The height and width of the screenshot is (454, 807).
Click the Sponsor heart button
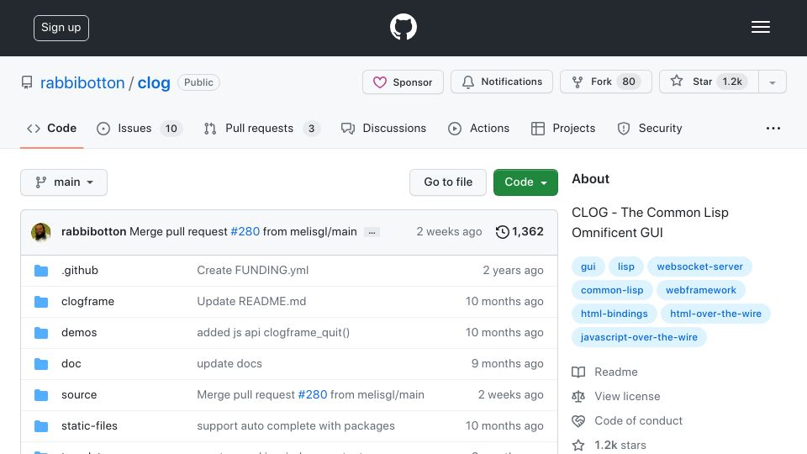403,82
